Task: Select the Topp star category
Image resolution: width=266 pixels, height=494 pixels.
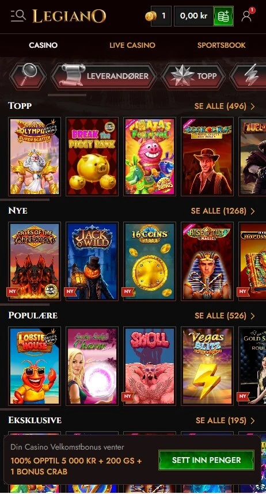Action: [x=193, y=76]
